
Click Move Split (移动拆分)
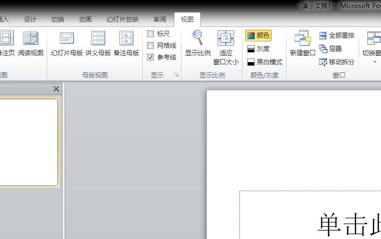(x=336, y=62)
